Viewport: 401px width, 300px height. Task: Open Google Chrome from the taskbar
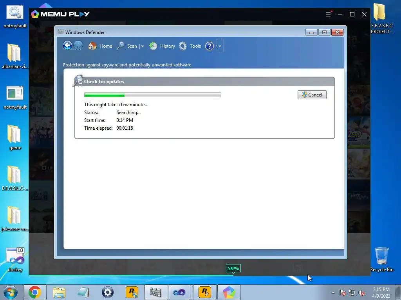coord(35,292)
